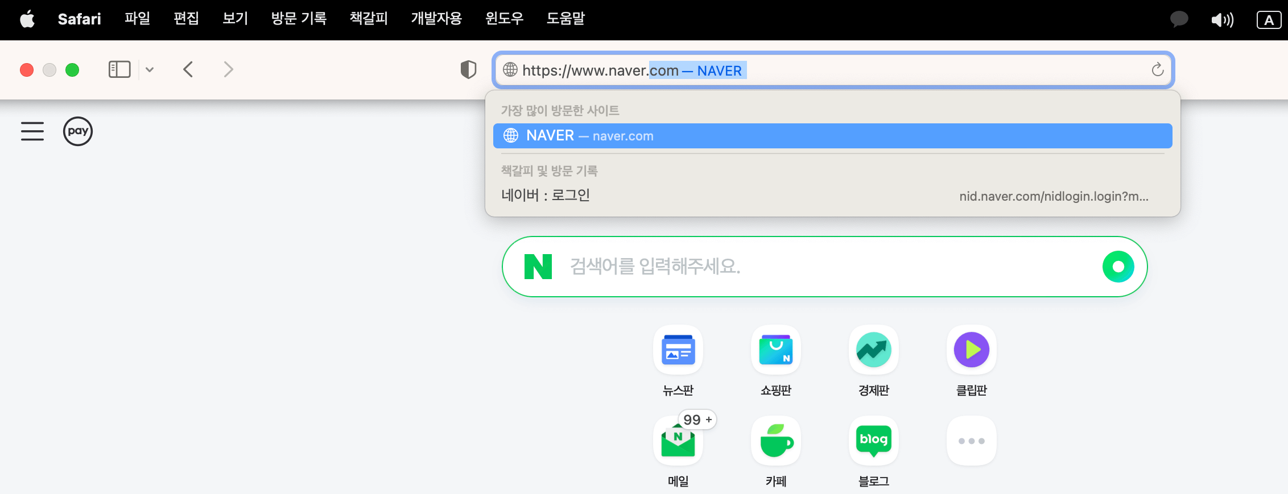Click the green fullscreen window button

tap(72, 70)
